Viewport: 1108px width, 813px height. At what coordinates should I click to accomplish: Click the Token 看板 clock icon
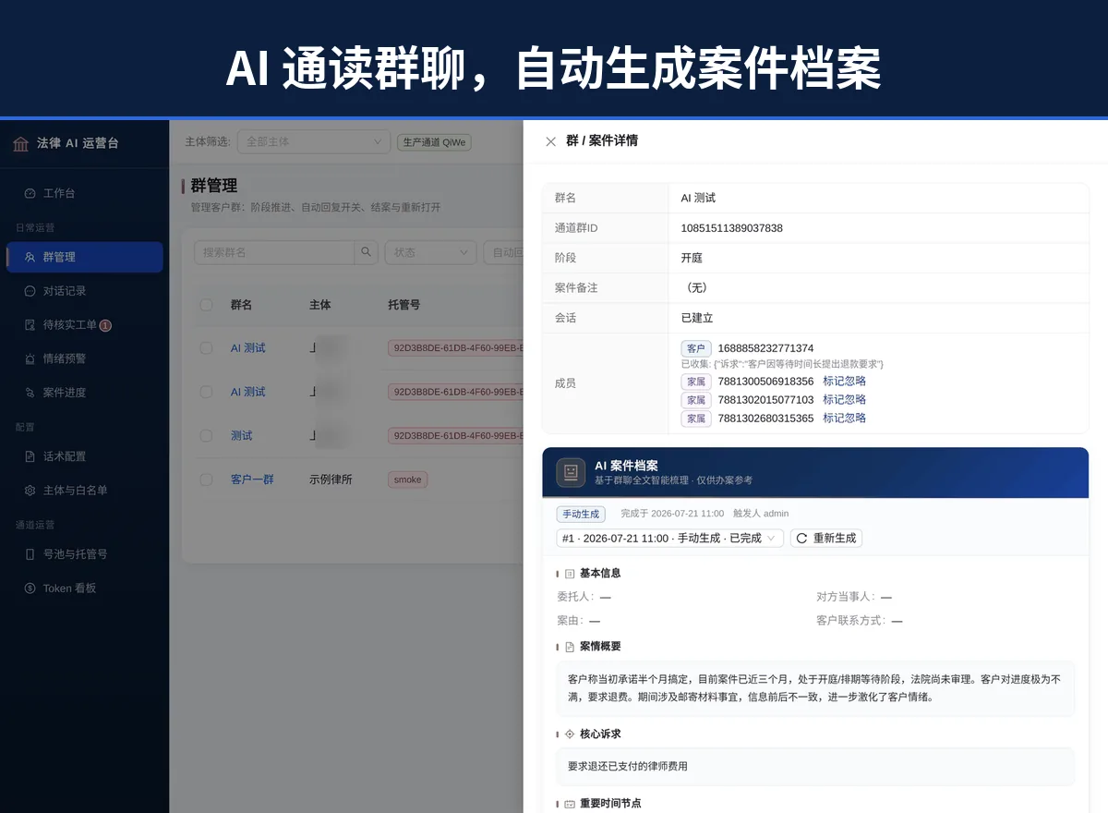point(30,589)
